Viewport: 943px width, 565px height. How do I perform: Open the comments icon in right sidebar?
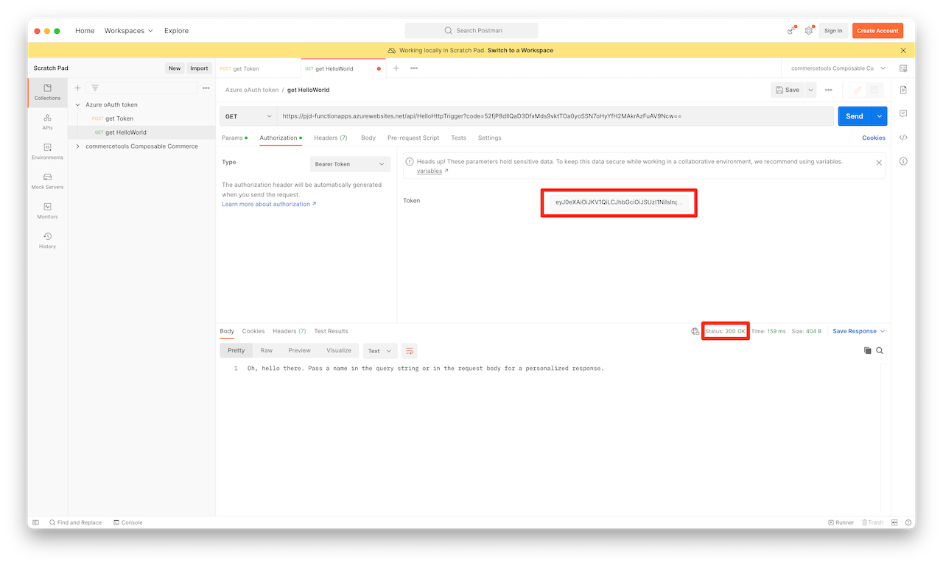click(x=903, y=113)
